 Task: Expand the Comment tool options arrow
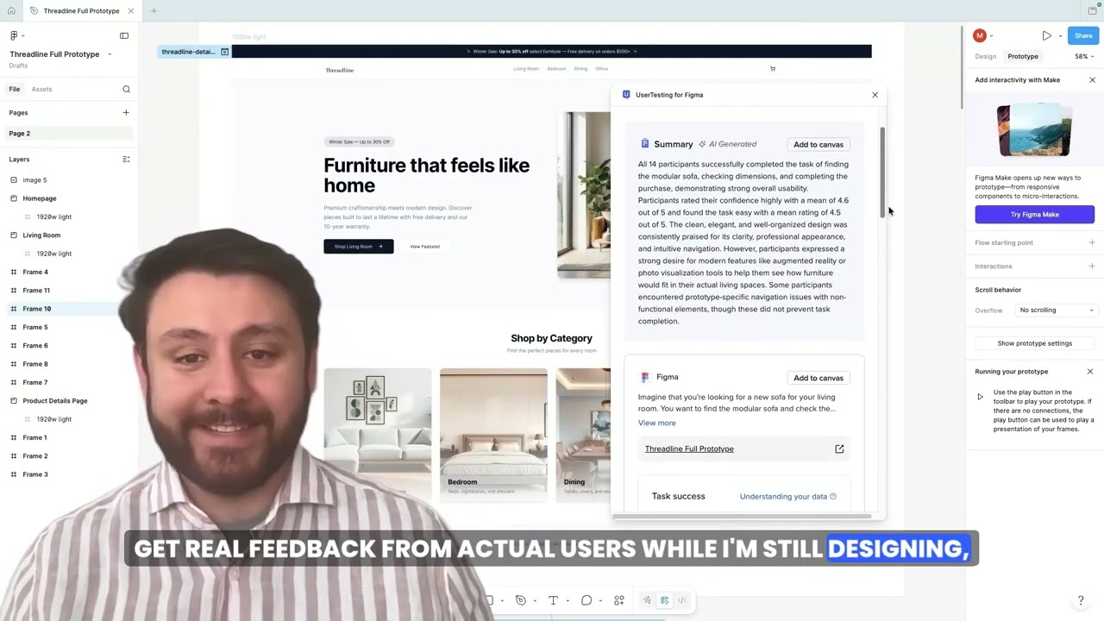tap(600, 601)
